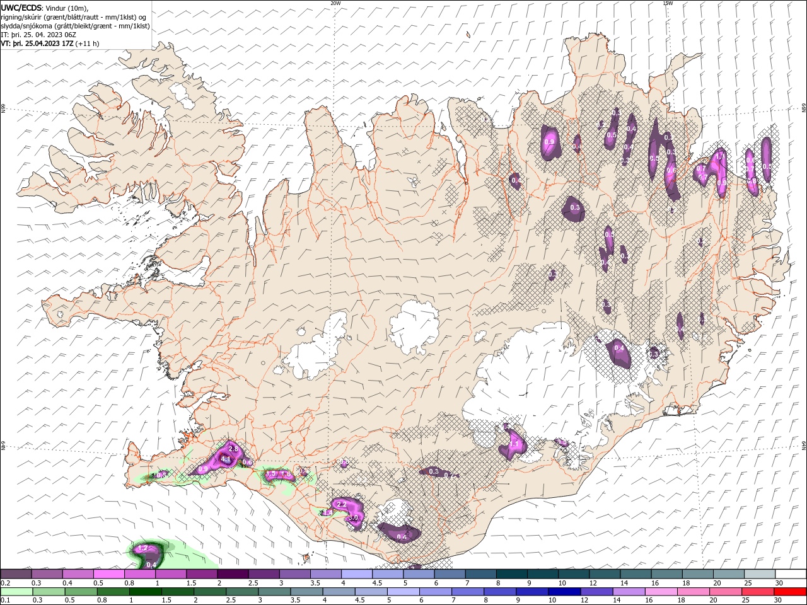807x605 pixels.
Task: Click the 20W longitude label at the top
Action: (x=335, y=3)
